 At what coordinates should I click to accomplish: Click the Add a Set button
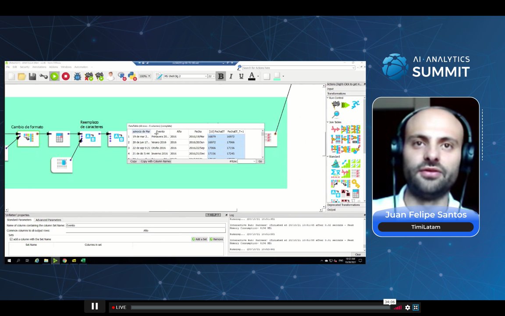coord(199,239)
